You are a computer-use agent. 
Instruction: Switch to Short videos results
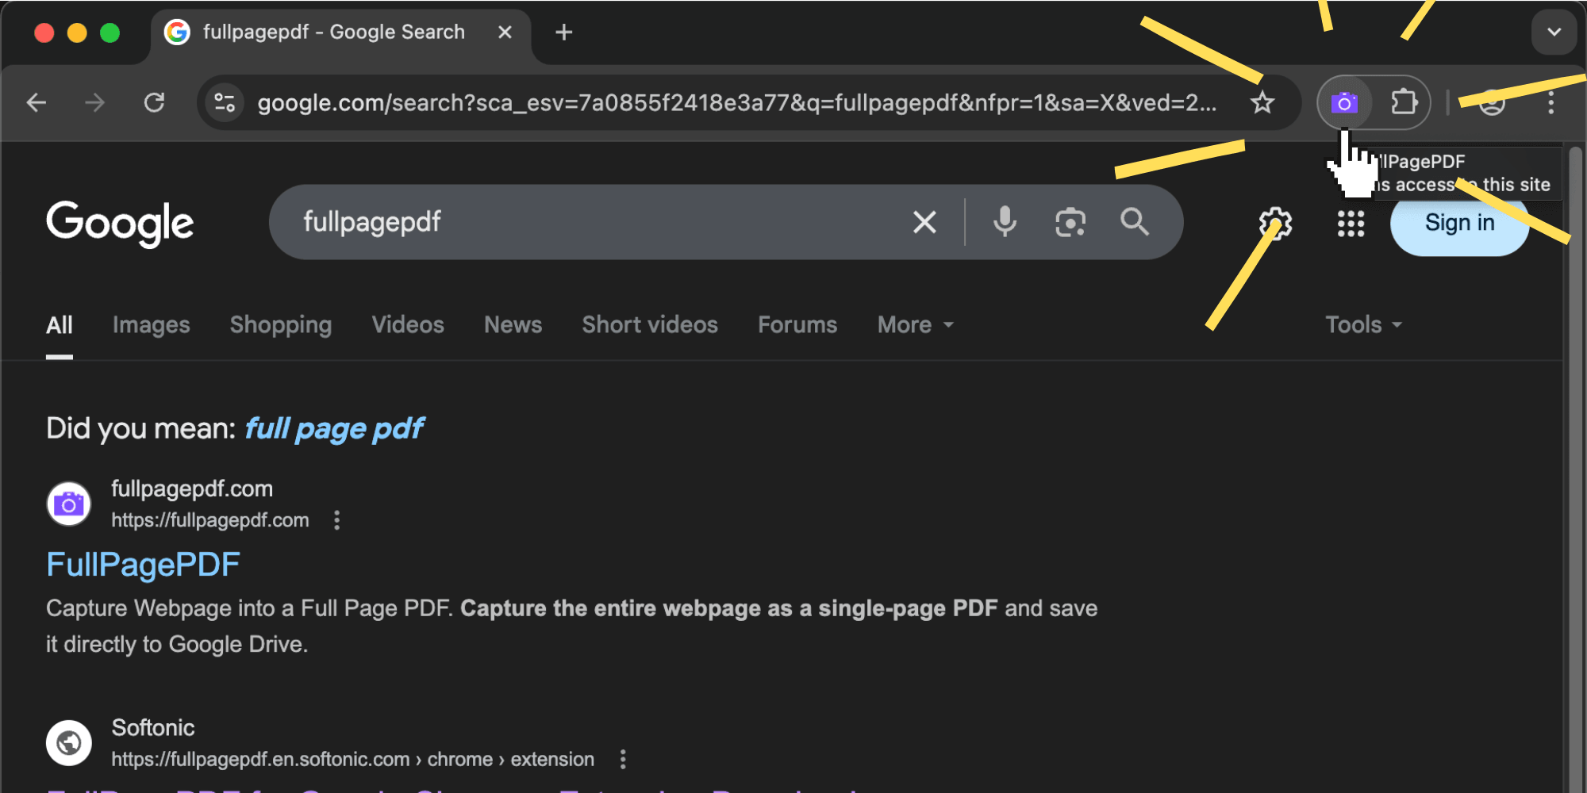pos(650,325)
